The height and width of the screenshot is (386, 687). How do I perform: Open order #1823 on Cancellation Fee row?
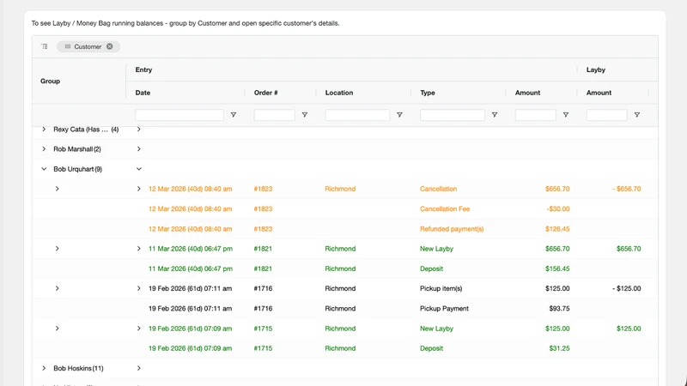pos(263,208)
